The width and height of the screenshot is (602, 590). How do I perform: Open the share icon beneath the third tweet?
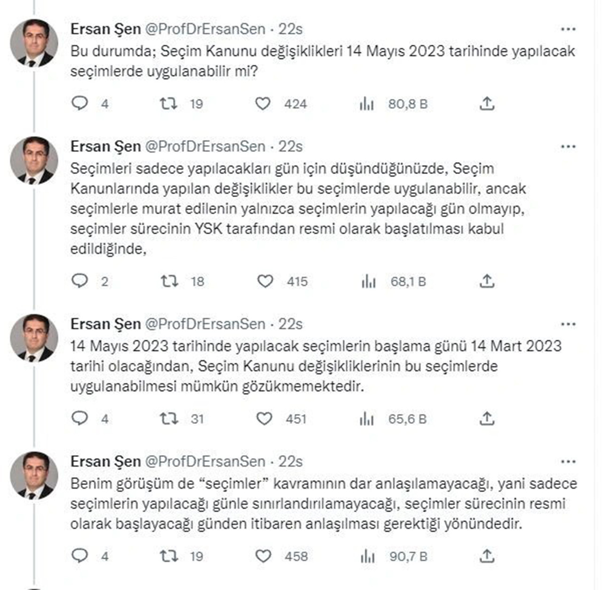[x=486, y=417]
